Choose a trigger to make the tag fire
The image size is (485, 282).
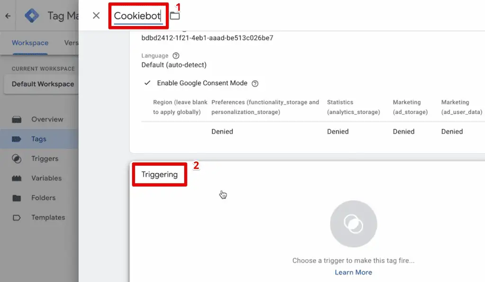pos(353,260)
